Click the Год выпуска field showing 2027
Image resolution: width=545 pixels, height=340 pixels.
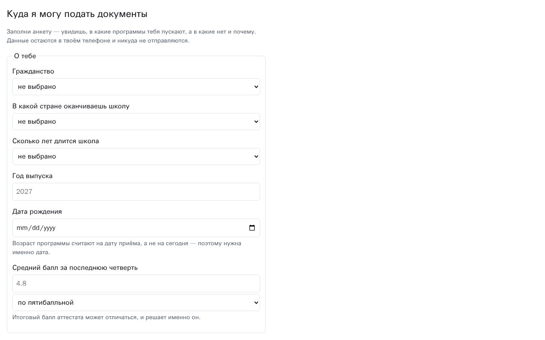[136, 192]
